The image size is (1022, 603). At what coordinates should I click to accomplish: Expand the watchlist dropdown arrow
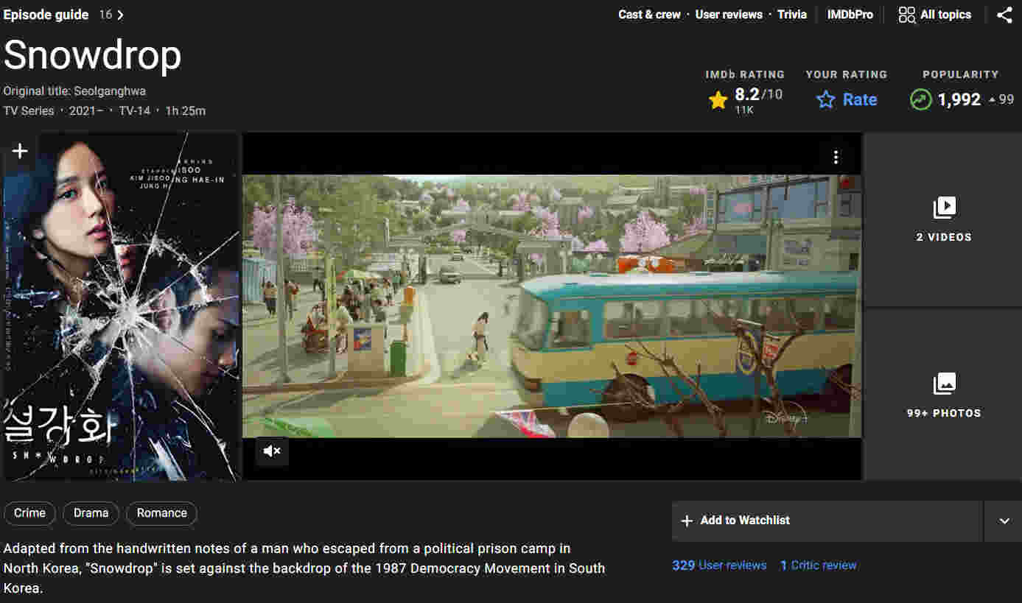pyautogui.click(x=1004, y=521)
